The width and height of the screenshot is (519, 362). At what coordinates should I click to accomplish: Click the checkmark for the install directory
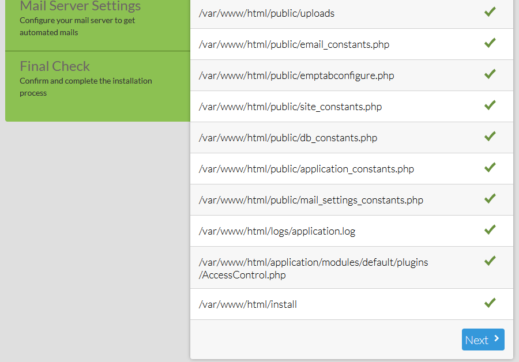pyautogui.click(x=490, y=302)
